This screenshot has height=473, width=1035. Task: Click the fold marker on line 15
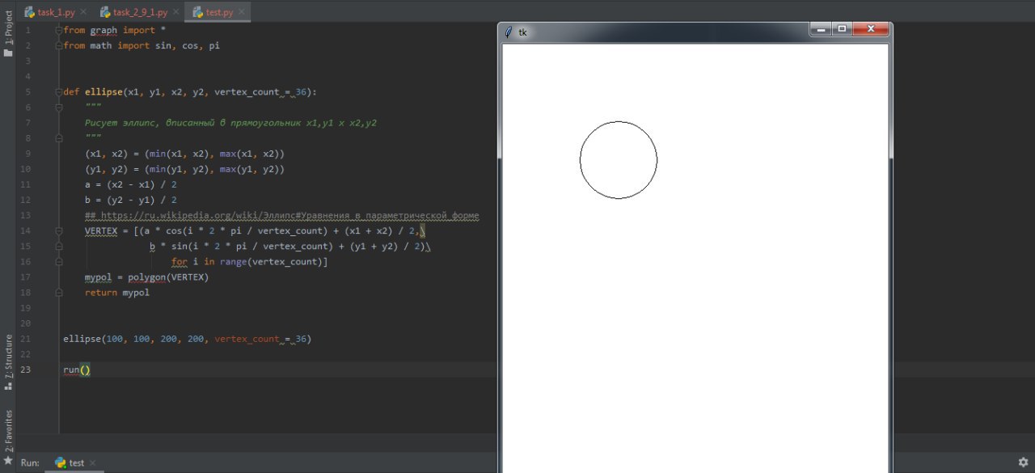(59, 247)
